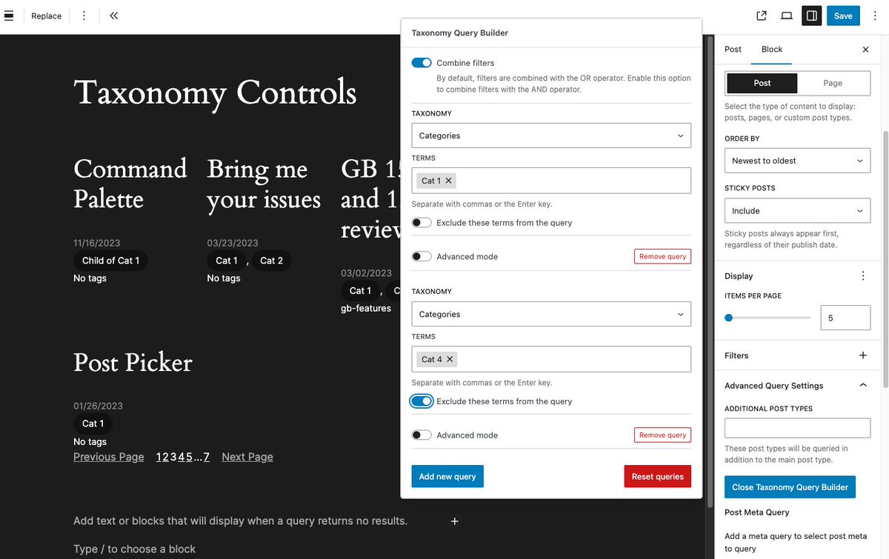Click the Terms field containing Cat 1

coord(551,181)
